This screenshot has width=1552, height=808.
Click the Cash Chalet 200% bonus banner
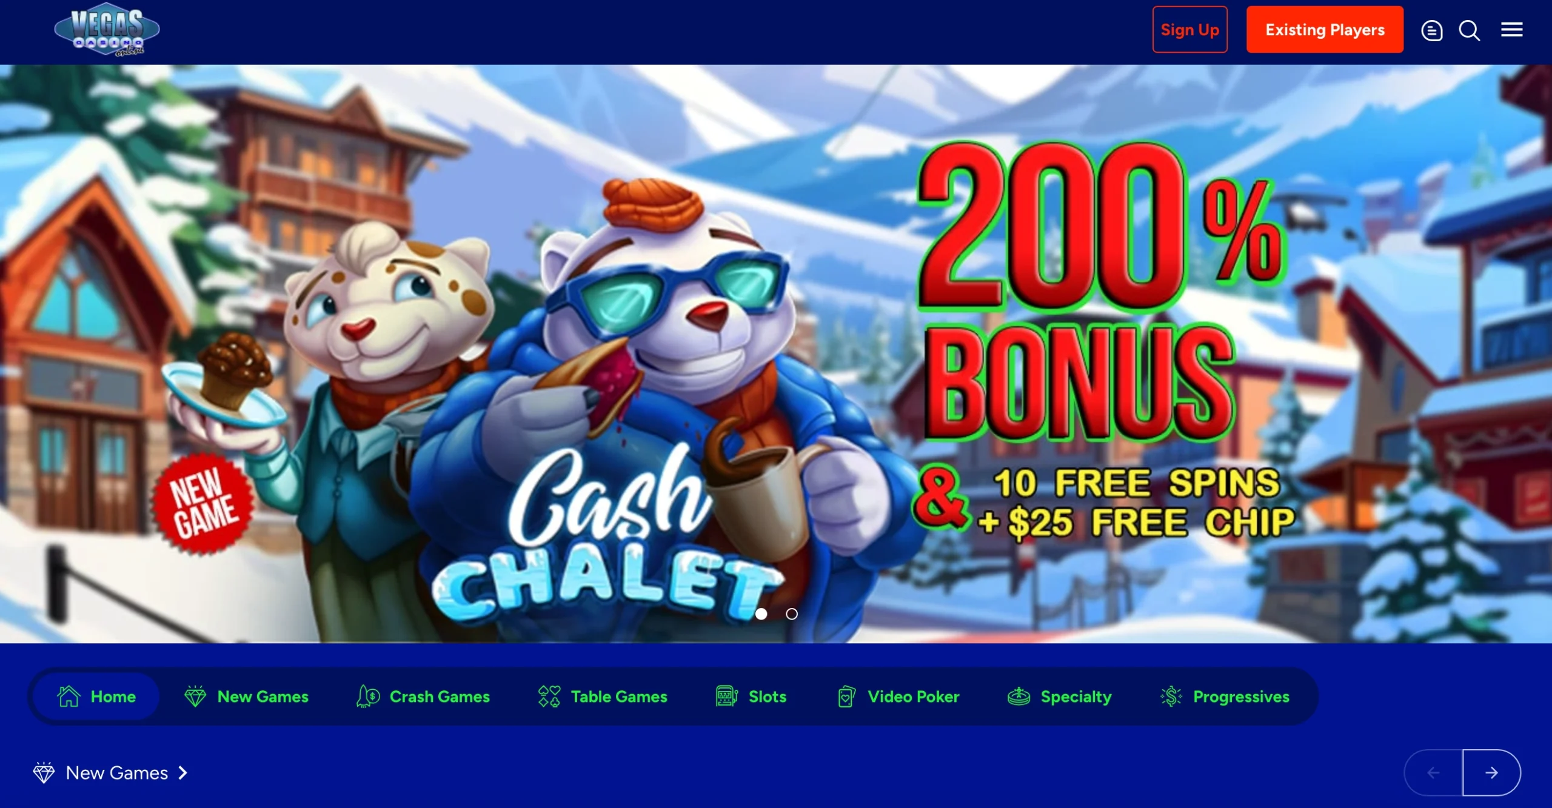776,353
